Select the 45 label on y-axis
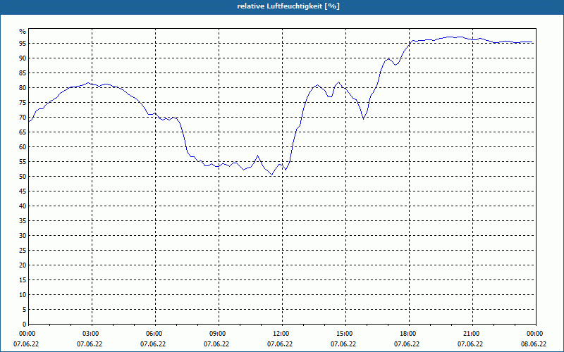Screen dimensions: 564x352 point(23,191)
